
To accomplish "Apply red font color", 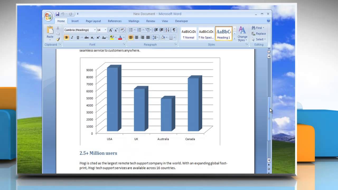I will pyautogui.click(x=120, y=38).
